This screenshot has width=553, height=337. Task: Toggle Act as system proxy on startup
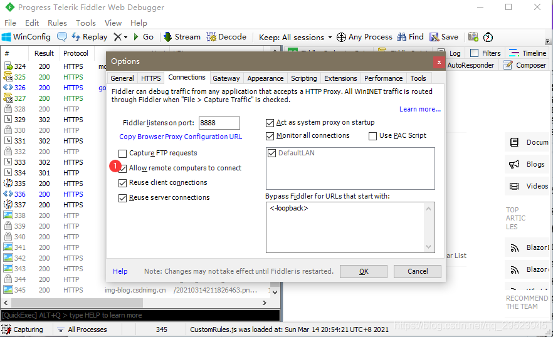270,123
